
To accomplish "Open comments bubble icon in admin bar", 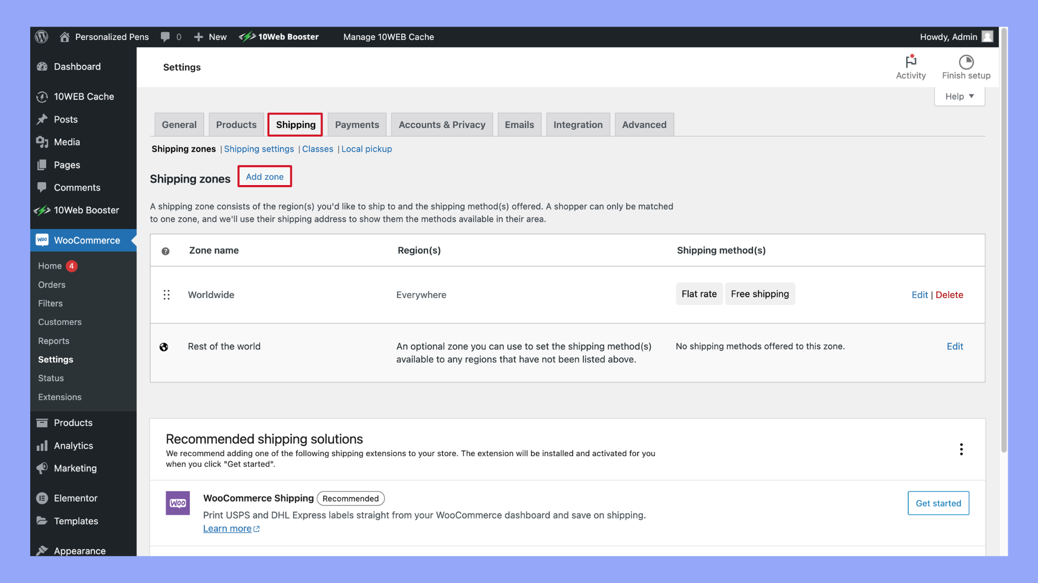I will click(x=165, y=37).
